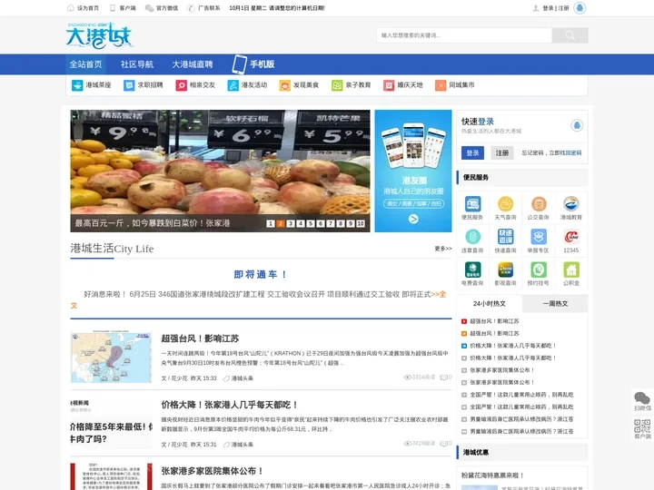
Task: Click the 大港城 site logo
Action: coord(99,35)
